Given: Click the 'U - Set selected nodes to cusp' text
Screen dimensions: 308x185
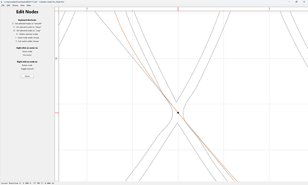Looking at the screenshot, I should (27, 31).
